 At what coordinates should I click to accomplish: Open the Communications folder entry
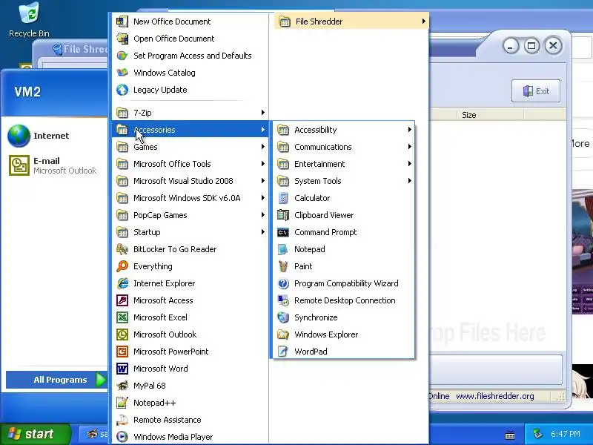[344, 147]
